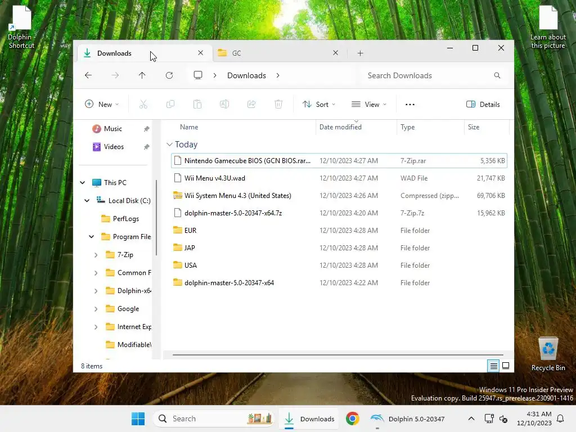Switch to details list view icon
Screen dimensions: 576x432
coord(493,366)
